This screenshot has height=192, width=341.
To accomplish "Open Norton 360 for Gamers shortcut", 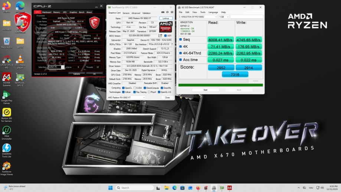I will [7, 115].
